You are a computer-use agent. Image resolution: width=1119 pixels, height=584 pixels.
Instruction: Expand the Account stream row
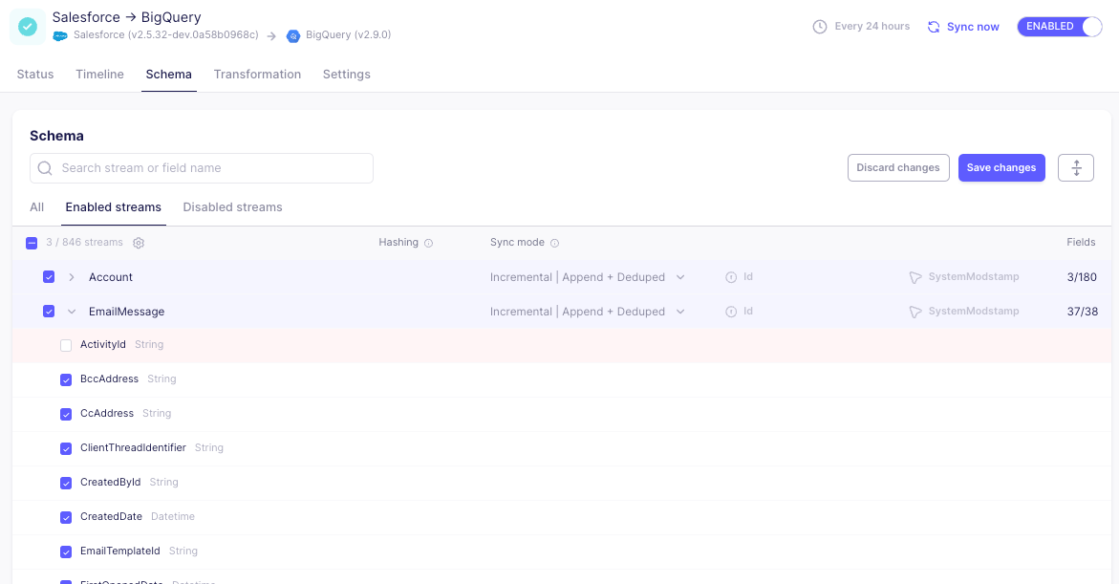click(72, 277)
